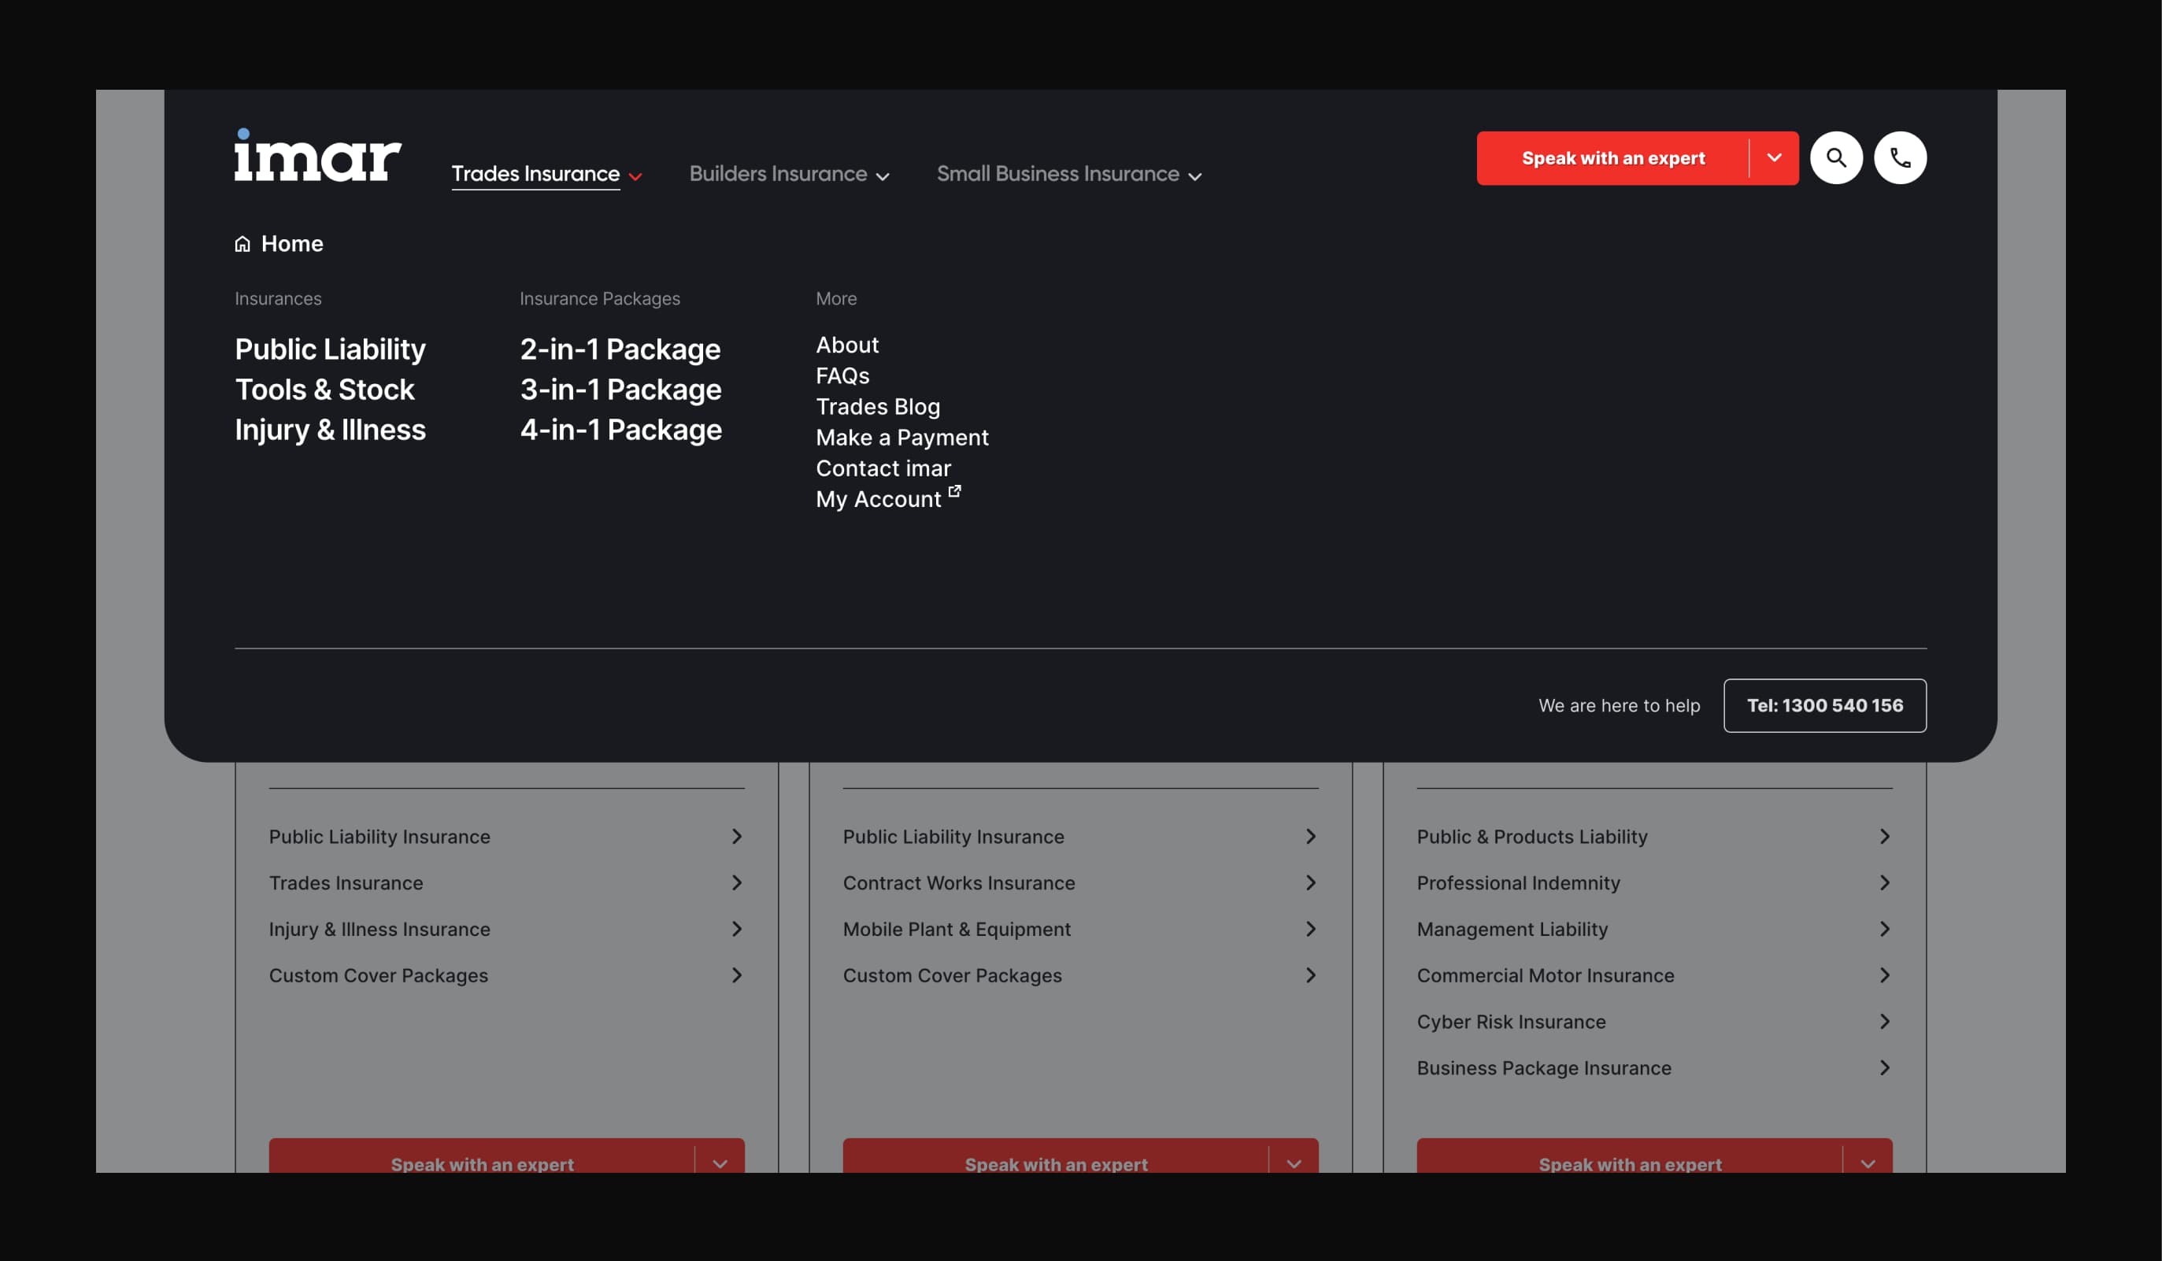The image size is (2162, 1261).
Task: Open search with magnifier icon
Action: point(1835,158)
